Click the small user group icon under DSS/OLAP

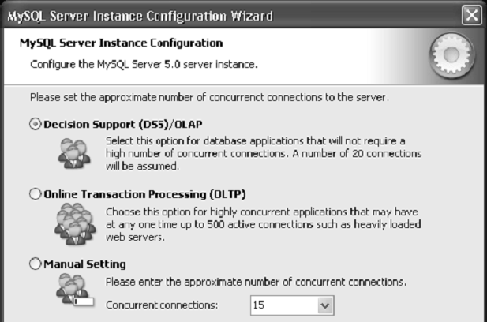[x=74, y=154]
